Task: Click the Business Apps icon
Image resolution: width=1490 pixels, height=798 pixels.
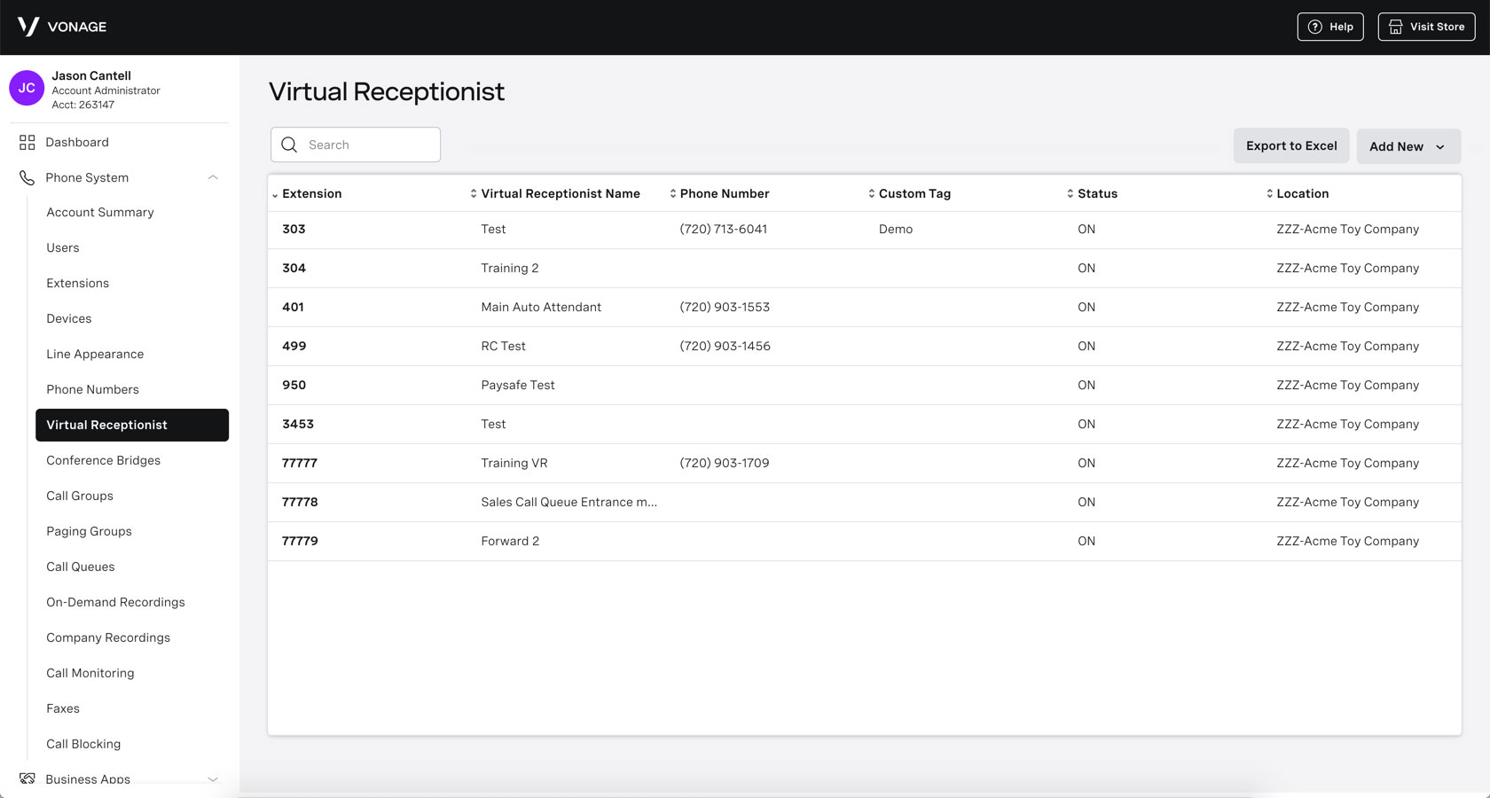Action: coord(27,778)
